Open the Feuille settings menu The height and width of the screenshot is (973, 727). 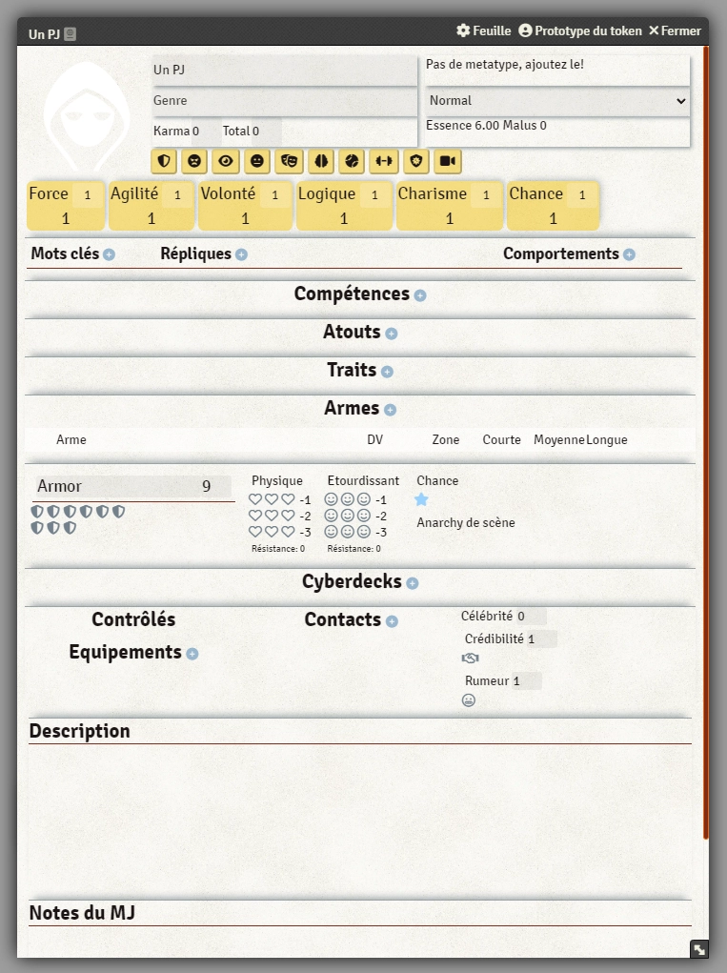(484, 31)
